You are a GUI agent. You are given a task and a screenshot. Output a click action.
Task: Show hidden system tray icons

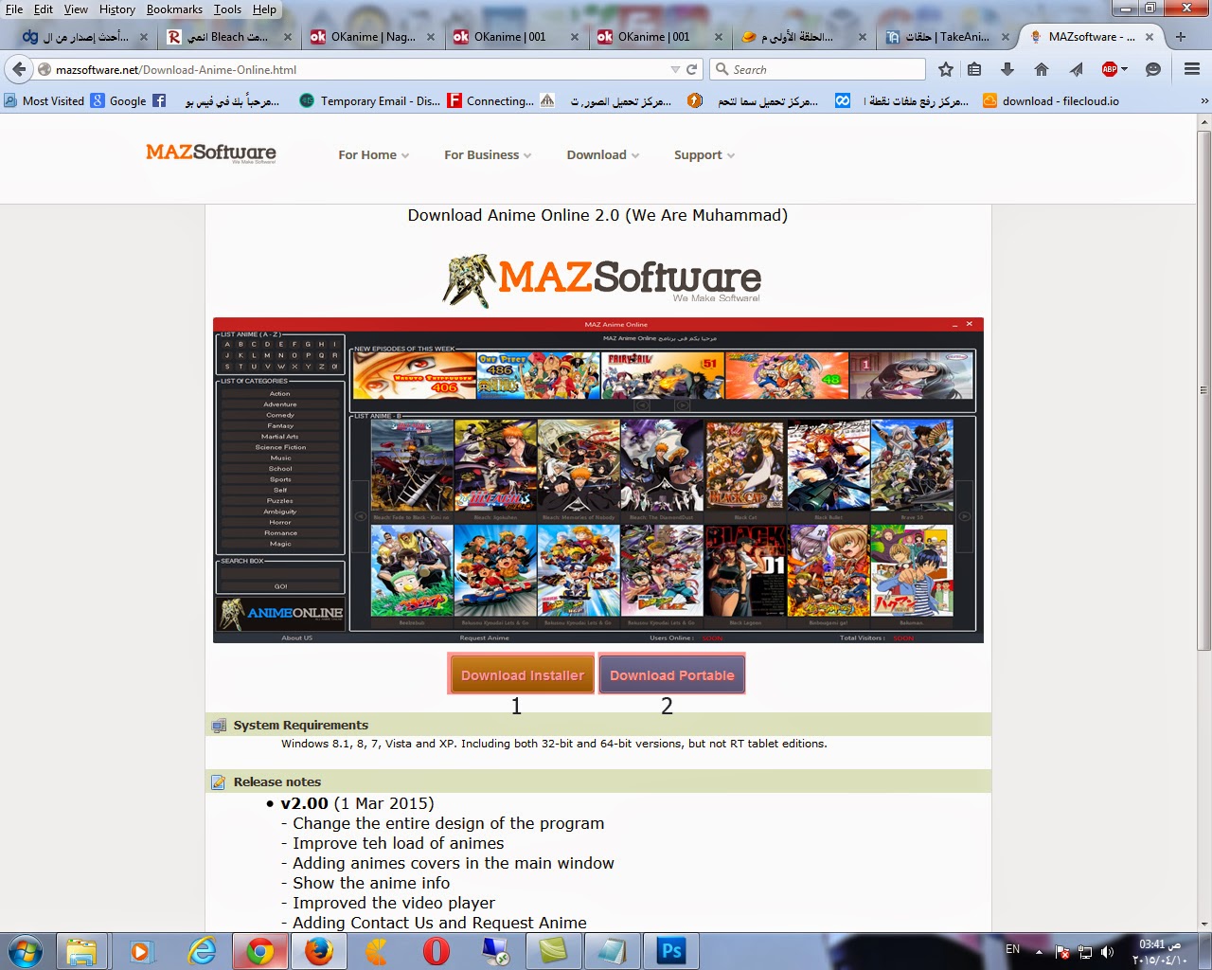1039,952
